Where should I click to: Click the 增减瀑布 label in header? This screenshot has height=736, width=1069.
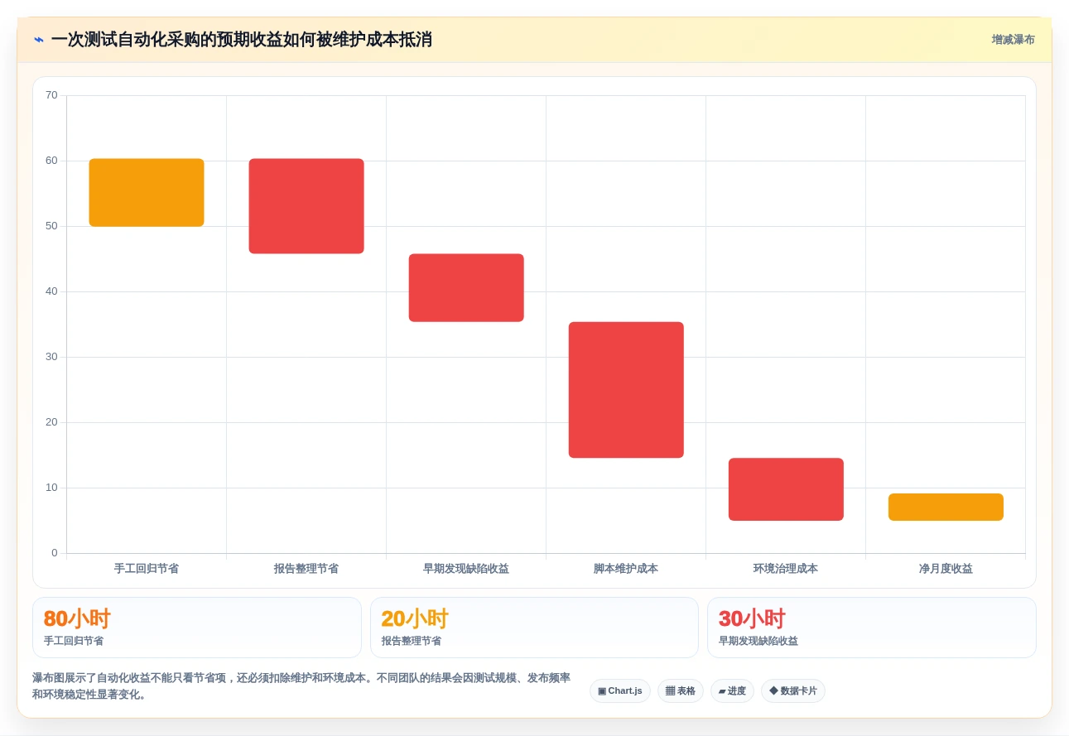coord(1013,40)
